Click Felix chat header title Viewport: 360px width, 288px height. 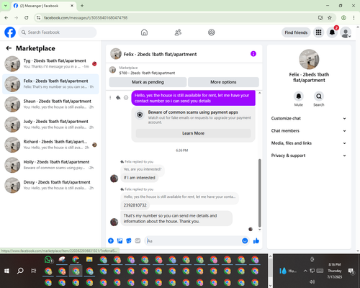(x=160, y=54)
